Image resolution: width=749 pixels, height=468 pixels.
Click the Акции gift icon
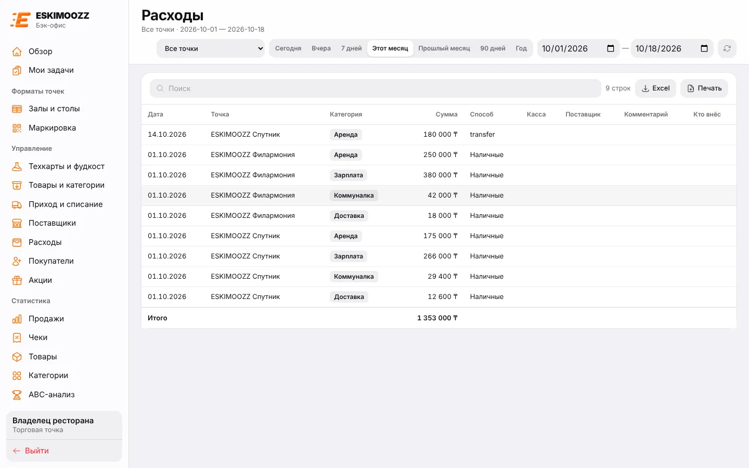click(17, 280)
